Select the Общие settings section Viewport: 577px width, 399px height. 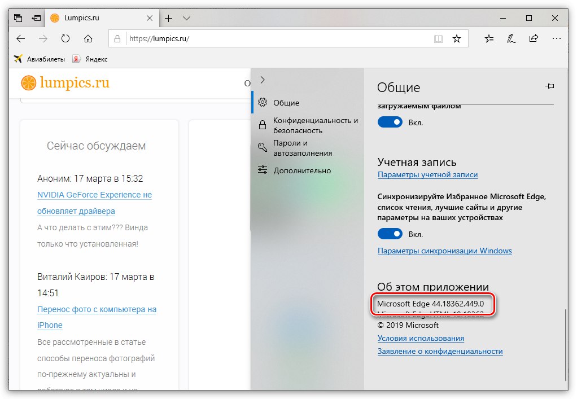coord(308,103)
